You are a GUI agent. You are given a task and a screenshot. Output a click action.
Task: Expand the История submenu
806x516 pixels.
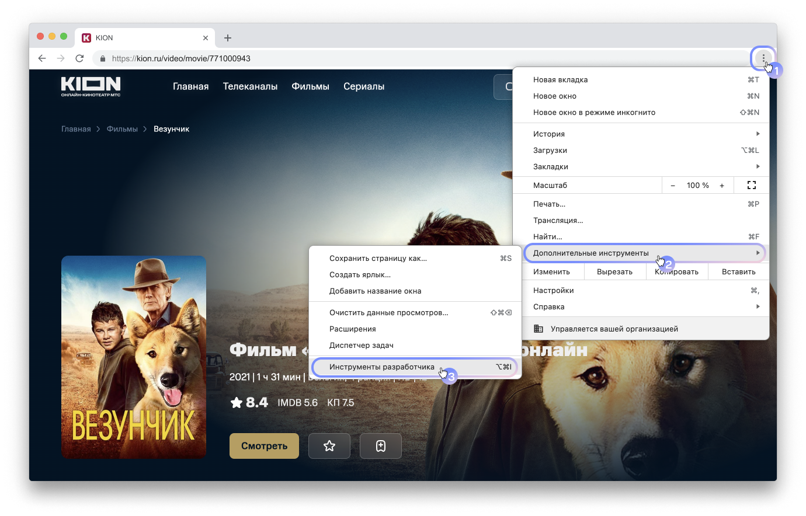click(641, 134)
